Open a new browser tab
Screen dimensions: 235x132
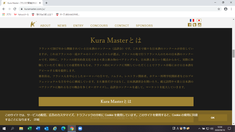click(x=46, y=3)
